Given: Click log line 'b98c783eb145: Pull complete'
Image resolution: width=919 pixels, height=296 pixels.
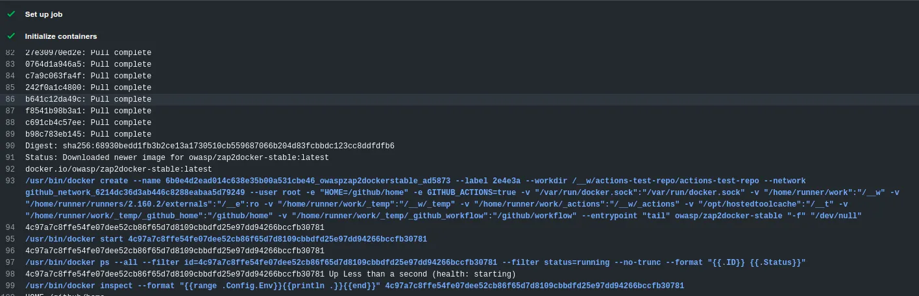Looking at the screenshot, I should 88,134.
